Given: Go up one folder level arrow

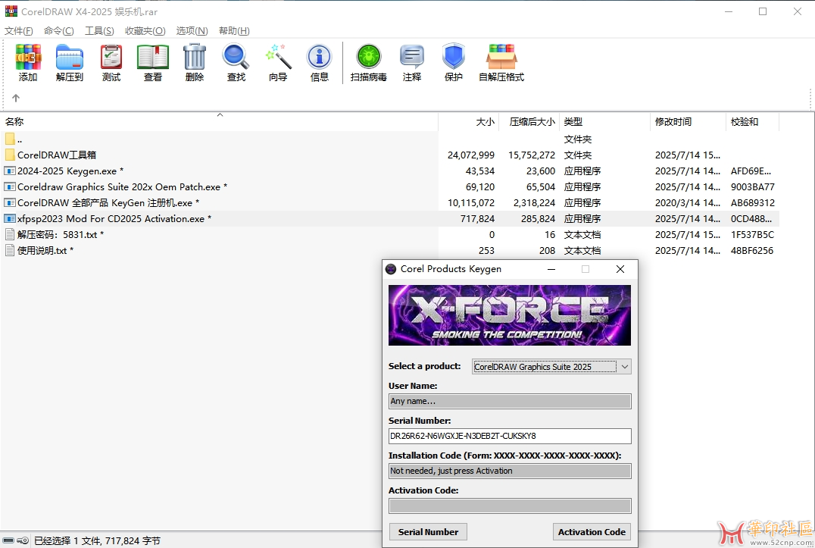Looking at the screenshot, I should click(16, 98).
